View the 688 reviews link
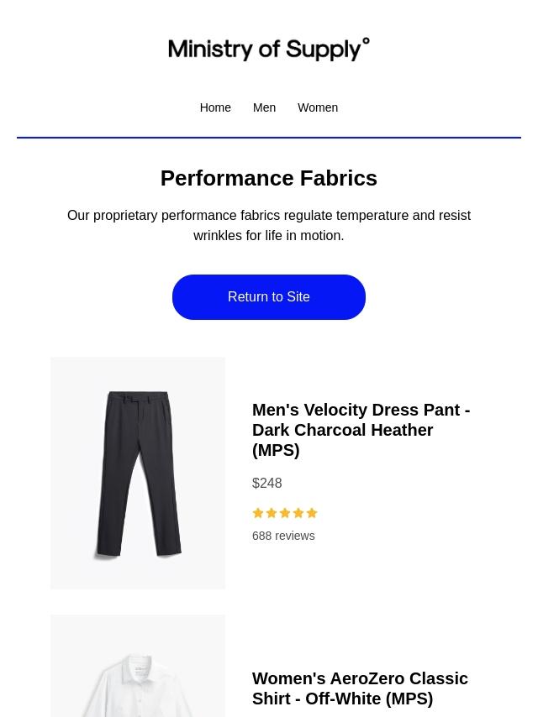Viewport: 538px width, 717px height. click(283, 536)
